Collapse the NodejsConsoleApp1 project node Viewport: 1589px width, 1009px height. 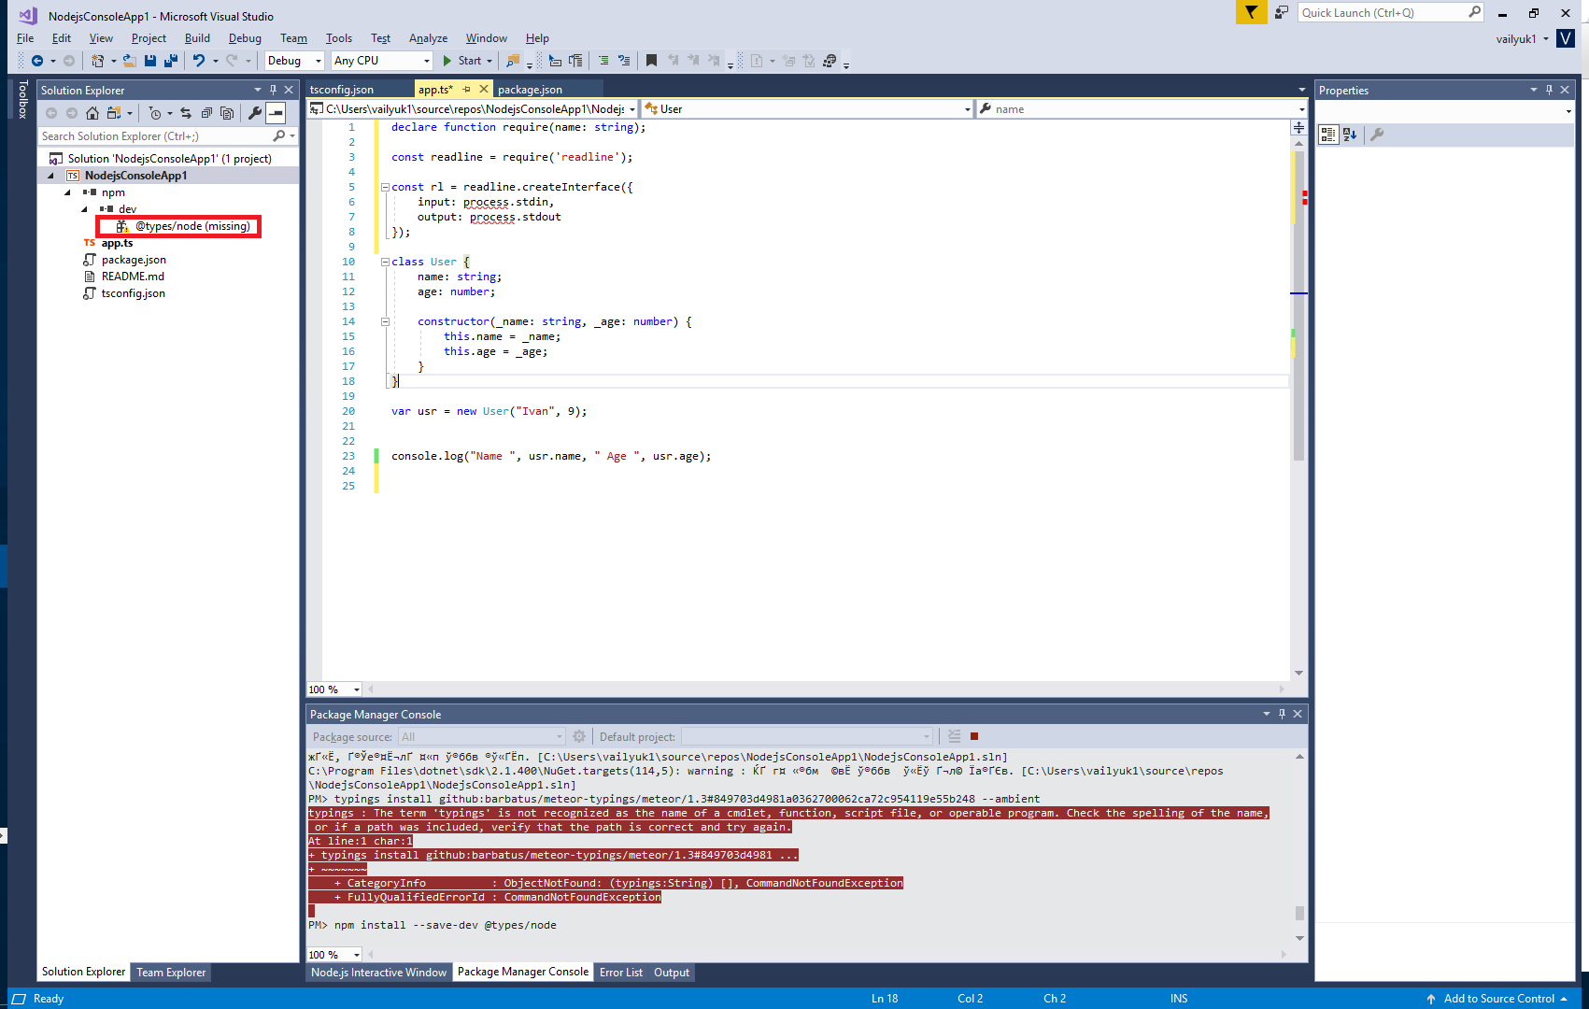51,176
